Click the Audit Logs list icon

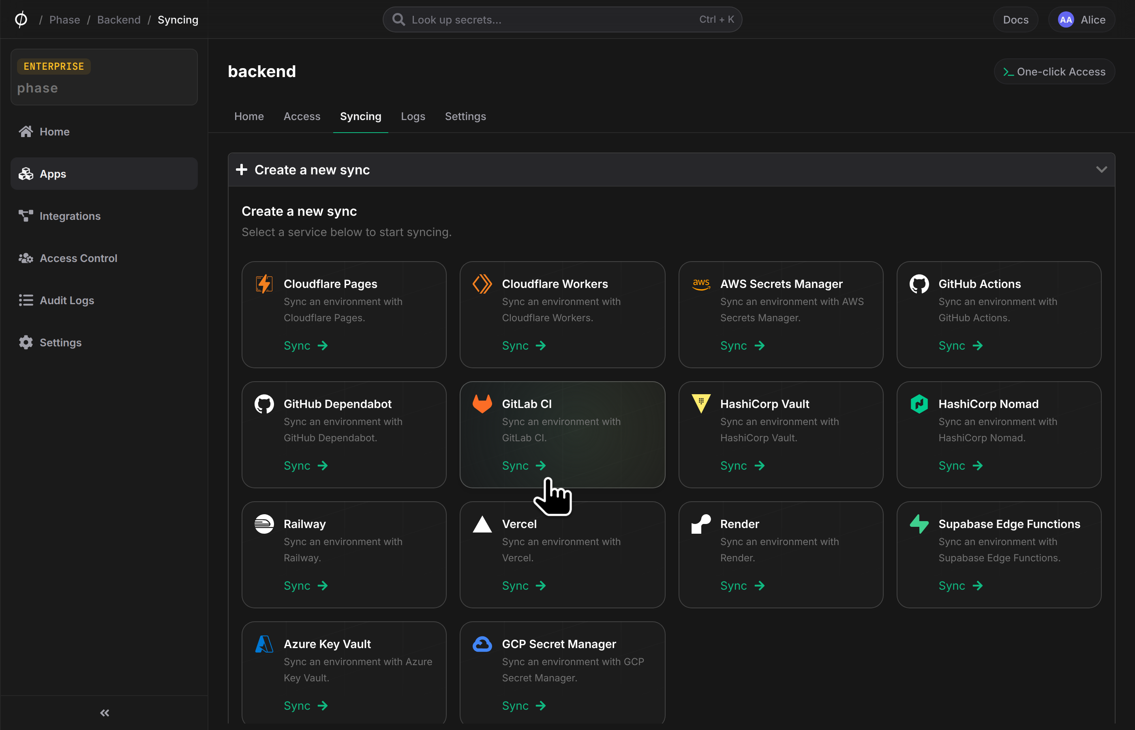[26, 300]
